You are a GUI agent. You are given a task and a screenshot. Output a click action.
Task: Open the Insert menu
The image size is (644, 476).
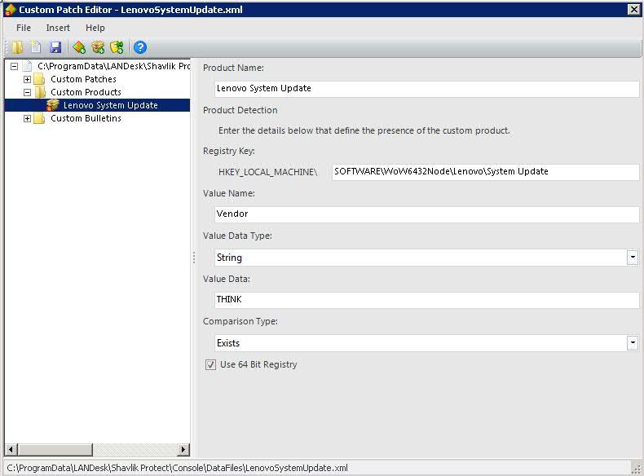click(x=58, y=28)
